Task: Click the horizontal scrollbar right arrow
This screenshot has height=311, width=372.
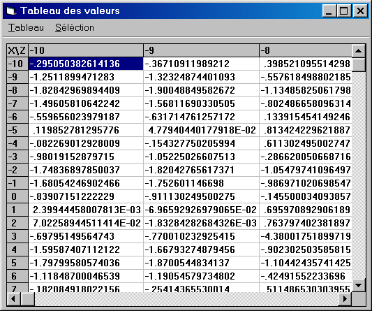Action: point(345,298)
